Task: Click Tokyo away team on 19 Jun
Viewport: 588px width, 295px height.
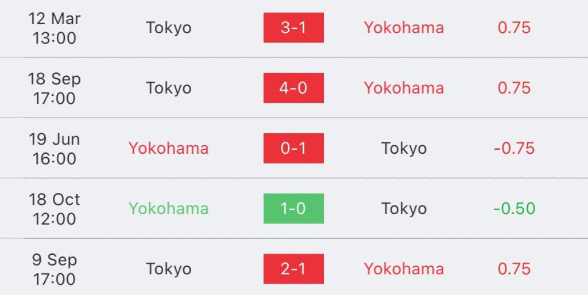Action: [x=404, y=149]
